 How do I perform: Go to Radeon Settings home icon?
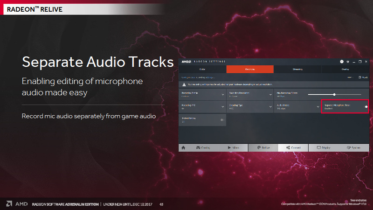183,147
